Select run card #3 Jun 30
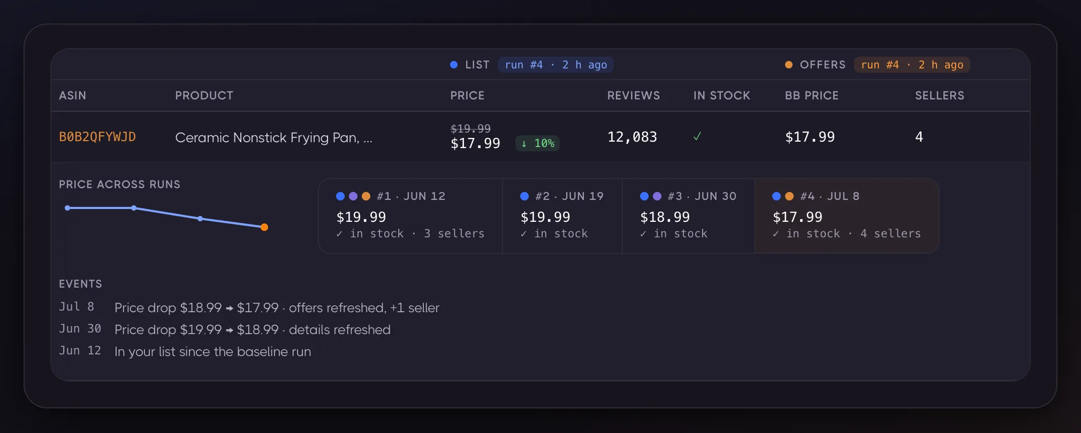 click(689, 216)
